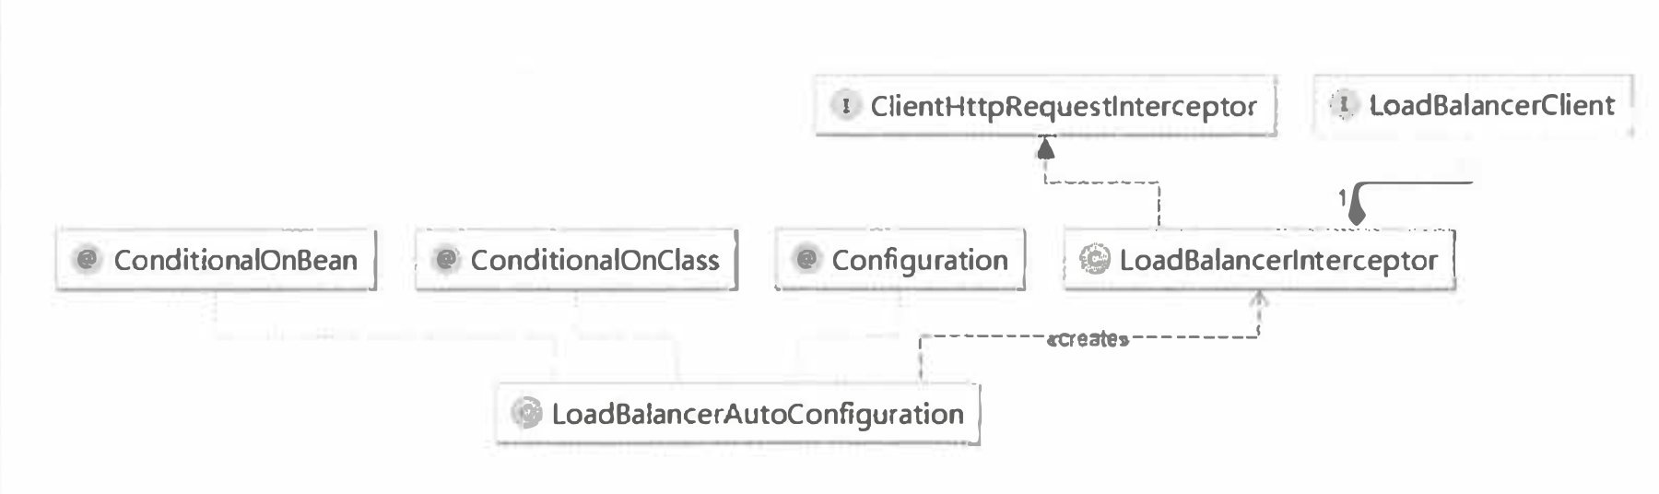
Task: Select the LoadBalancerClient node label
Action: (x=1491, y=106)
